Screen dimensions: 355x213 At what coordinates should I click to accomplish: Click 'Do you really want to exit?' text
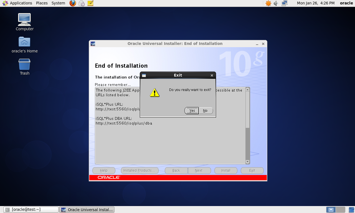190,90
